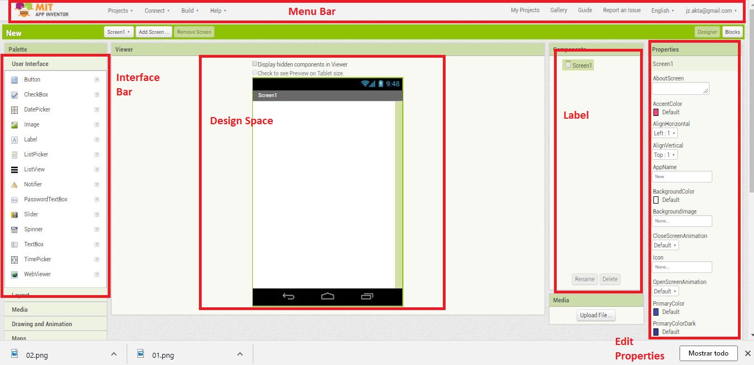Choose the Image component icon
The image size is (754, 365).
(14, 125)
